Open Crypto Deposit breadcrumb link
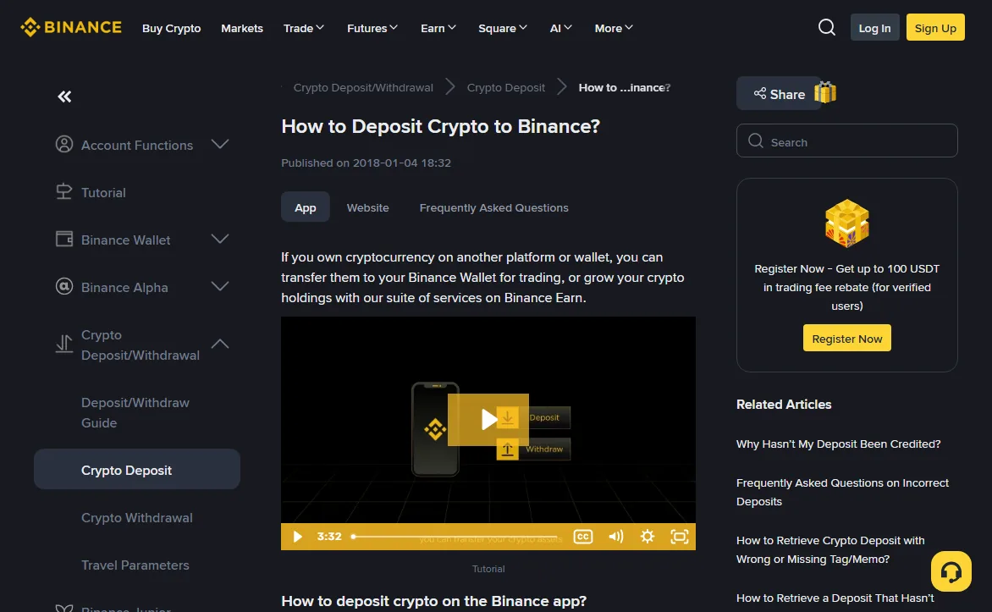 tap(505, 87)
